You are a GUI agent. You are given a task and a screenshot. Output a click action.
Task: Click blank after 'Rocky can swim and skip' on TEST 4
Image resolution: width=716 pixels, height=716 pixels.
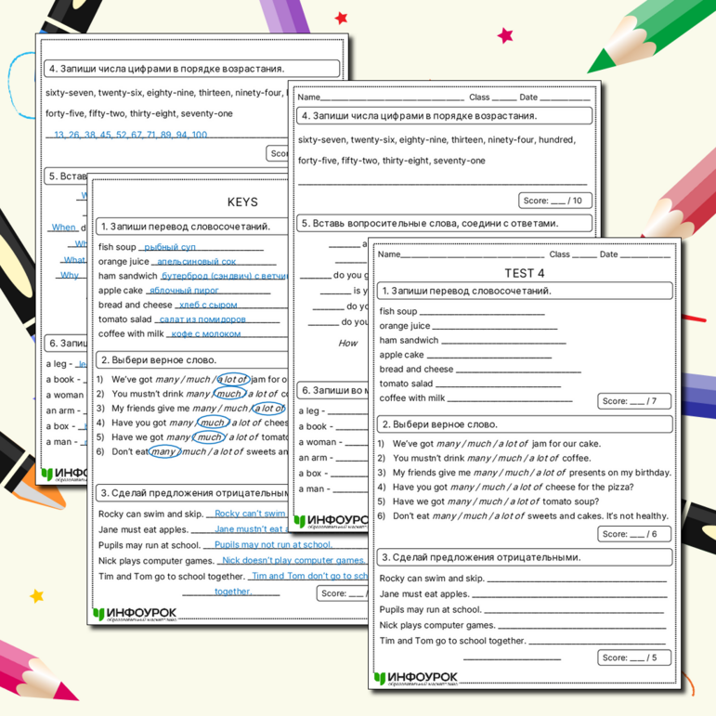[x=577, y=579]
